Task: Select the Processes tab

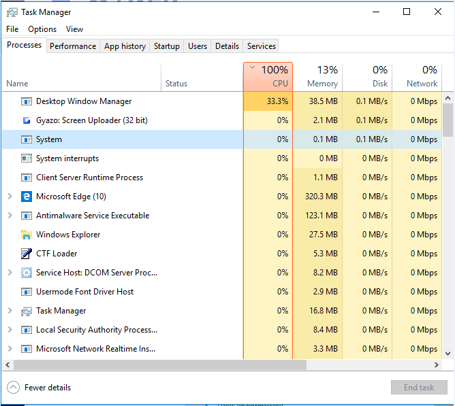Action: [x=24, y=45]
